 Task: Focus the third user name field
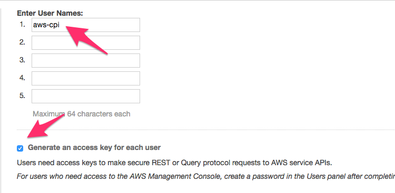pos(86,60)
